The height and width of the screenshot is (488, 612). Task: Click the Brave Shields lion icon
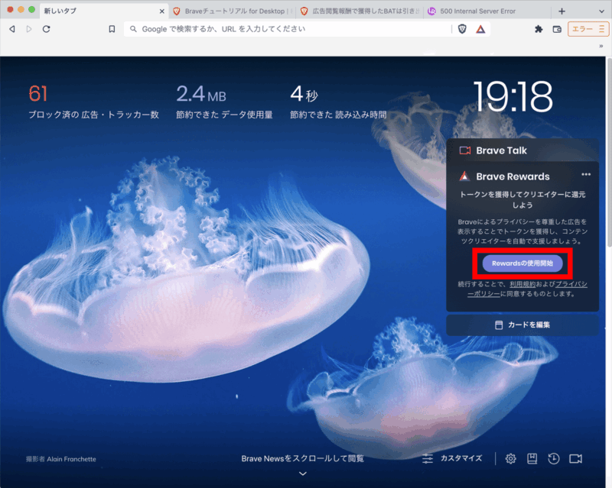[462, 29]
